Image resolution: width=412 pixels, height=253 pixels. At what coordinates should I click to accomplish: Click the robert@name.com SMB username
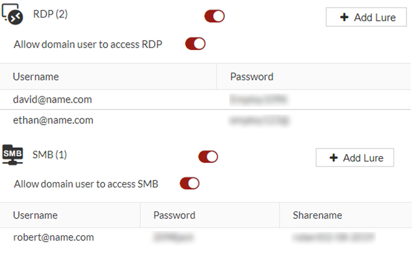[53, 237]
